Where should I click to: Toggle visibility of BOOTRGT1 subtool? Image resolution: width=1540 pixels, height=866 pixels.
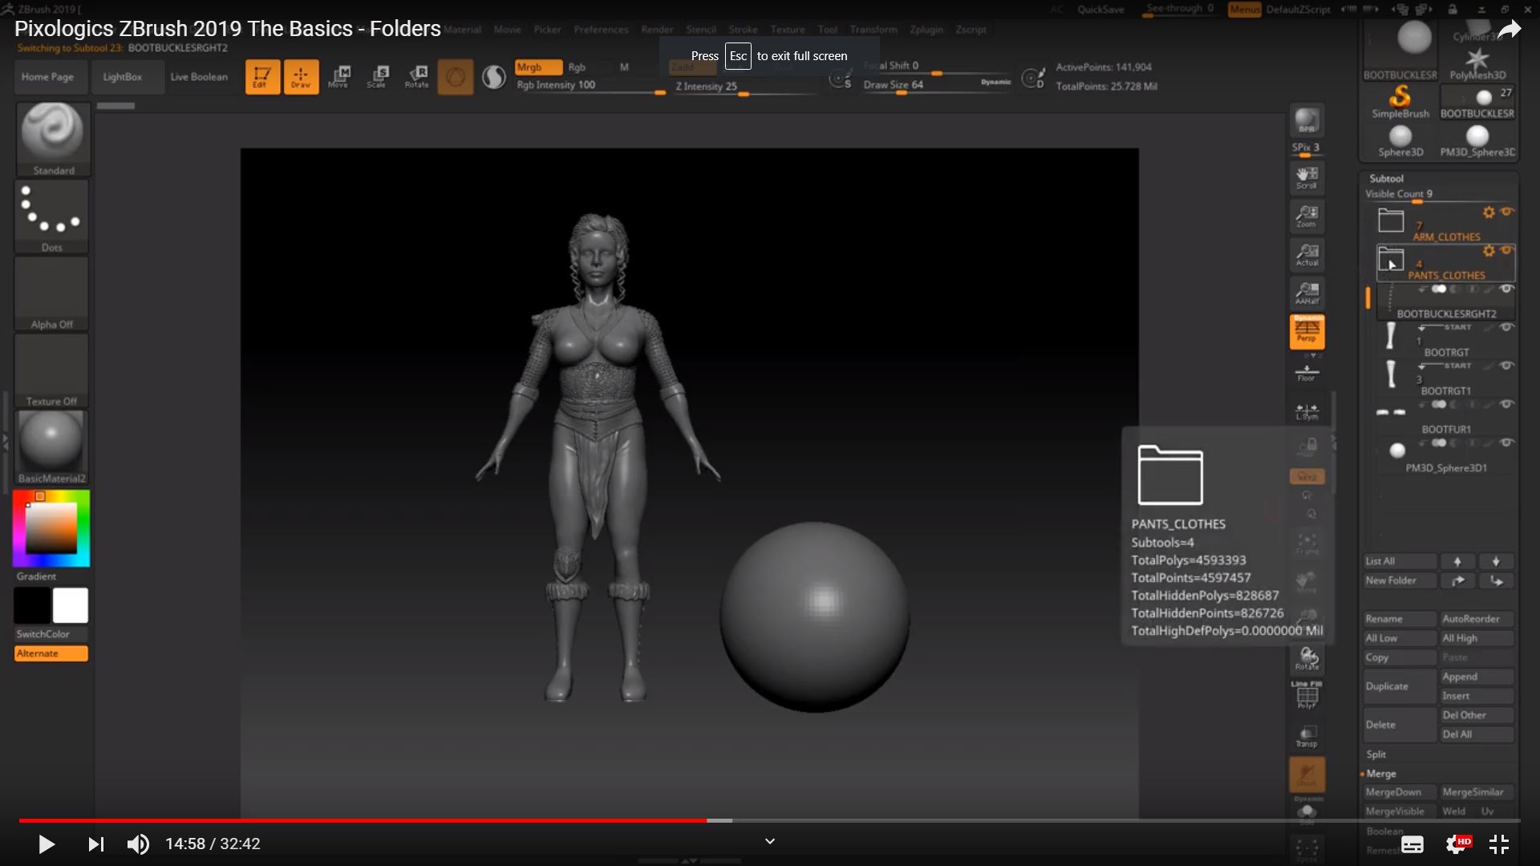[x=1507, y=366]
